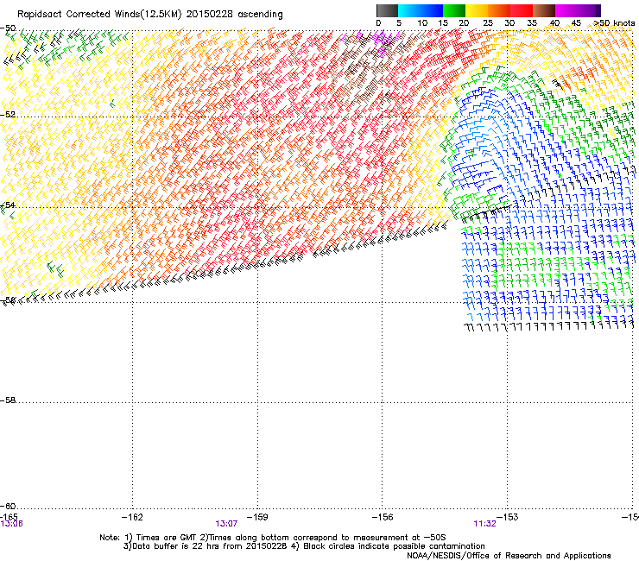The height and width of the screenshot is (561, 639).
Task: Click the red 30-35 knots legend swatch
Action: point(522,10)
